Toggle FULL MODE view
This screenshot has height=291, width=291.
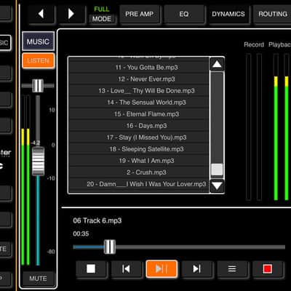pos(102,14)
